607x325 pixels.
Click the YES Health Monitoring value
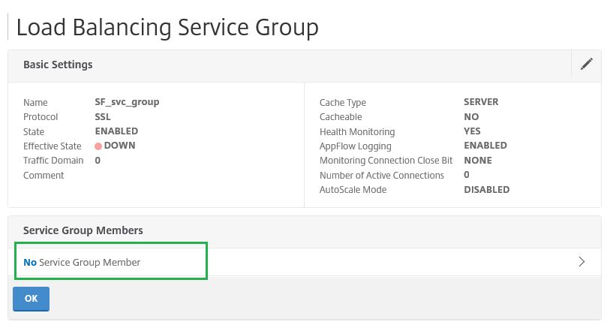click(472, 131)
